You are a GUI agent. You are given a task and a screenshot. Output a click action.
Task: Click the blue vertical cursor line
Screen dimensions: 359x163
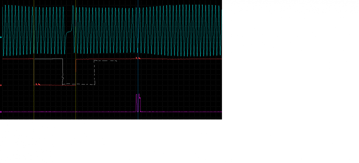(138, 60)
